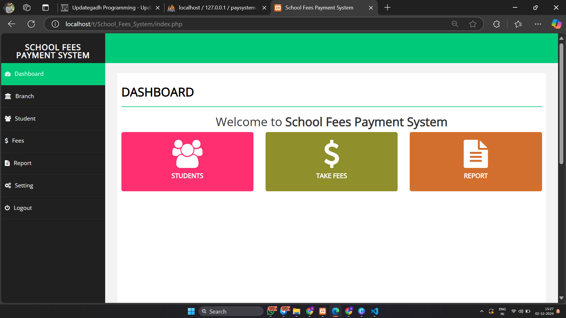Click the address bar URL field
Screen dimensions: 566x318
[236, 24]
